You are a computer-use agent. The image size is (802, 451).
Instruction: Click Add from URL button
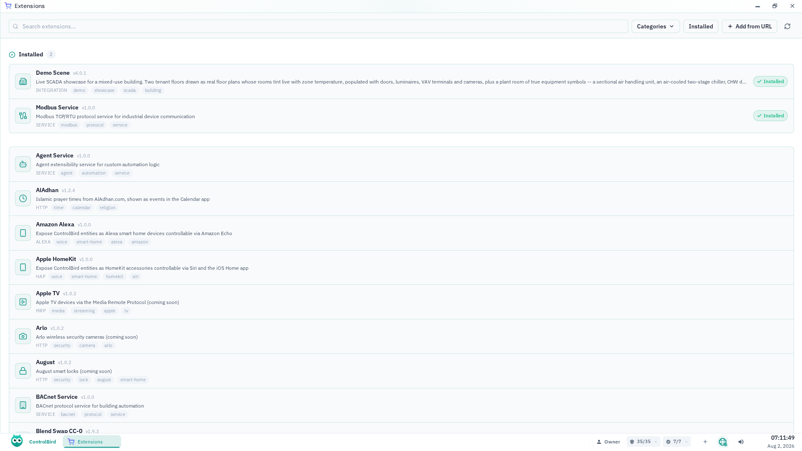pos(749,26)
